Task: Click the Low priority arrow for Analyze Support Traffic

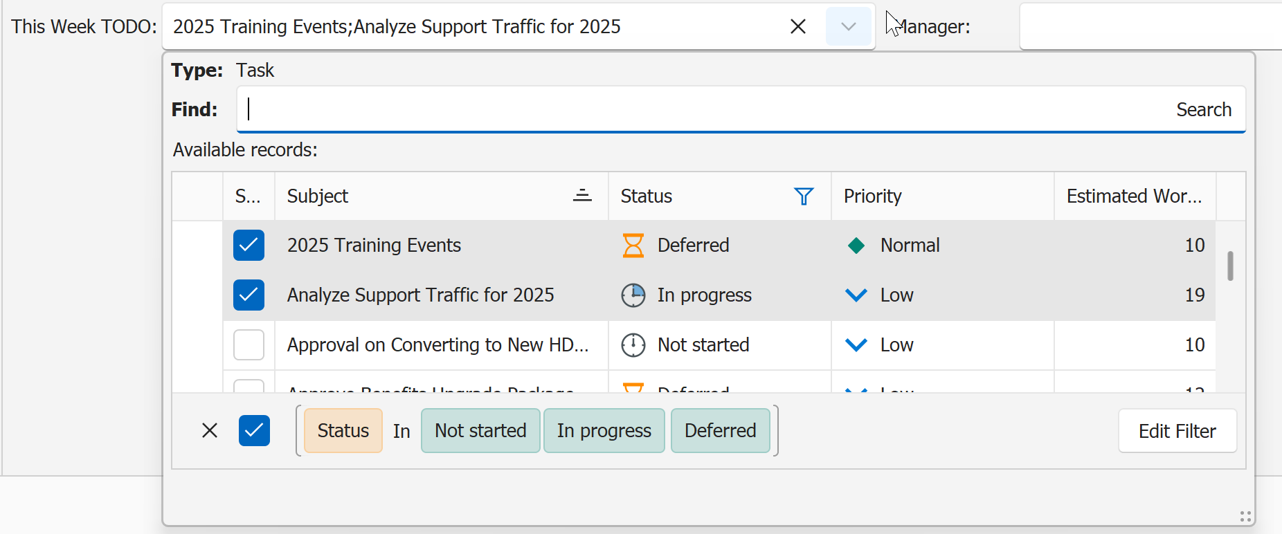Action: click(x=856, y=295)
